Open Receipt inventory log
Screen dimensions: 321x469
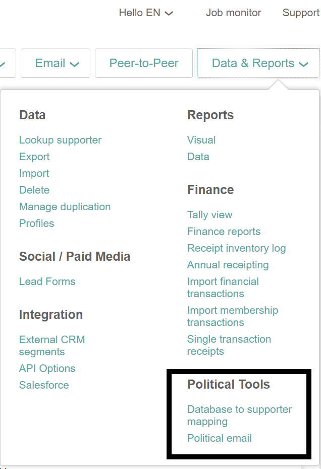[236, 248]
